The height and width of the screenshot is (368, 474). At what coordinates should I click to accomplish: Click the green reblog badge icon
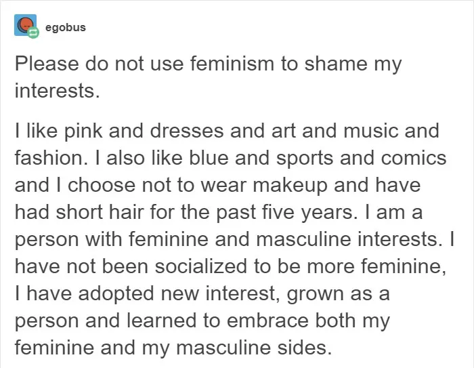tap(33, 33)
